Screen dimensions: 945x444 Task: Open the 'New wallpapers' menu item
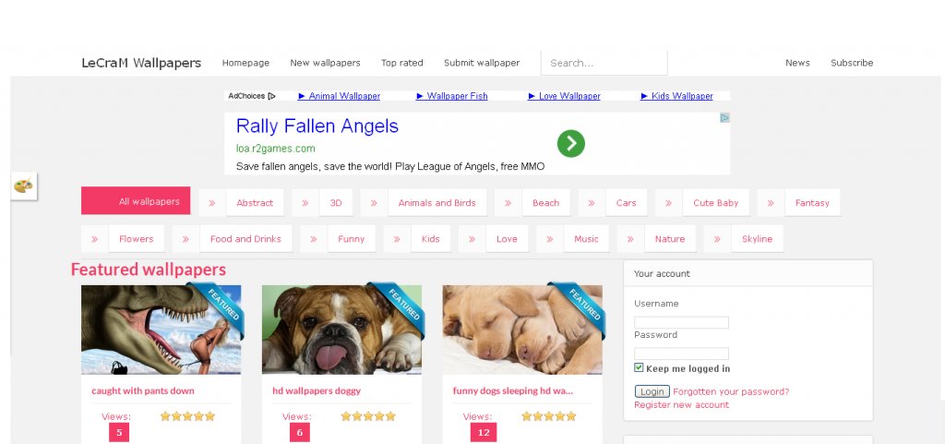pos(325,63)
